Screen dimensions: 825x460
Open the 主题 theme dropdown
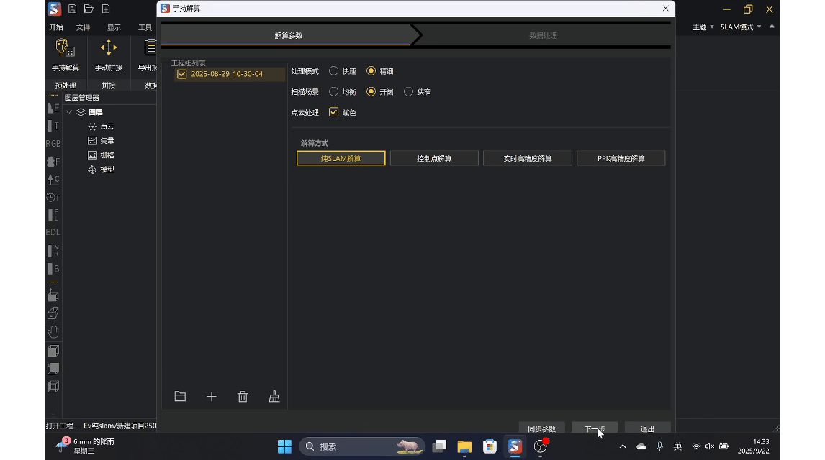703,27
